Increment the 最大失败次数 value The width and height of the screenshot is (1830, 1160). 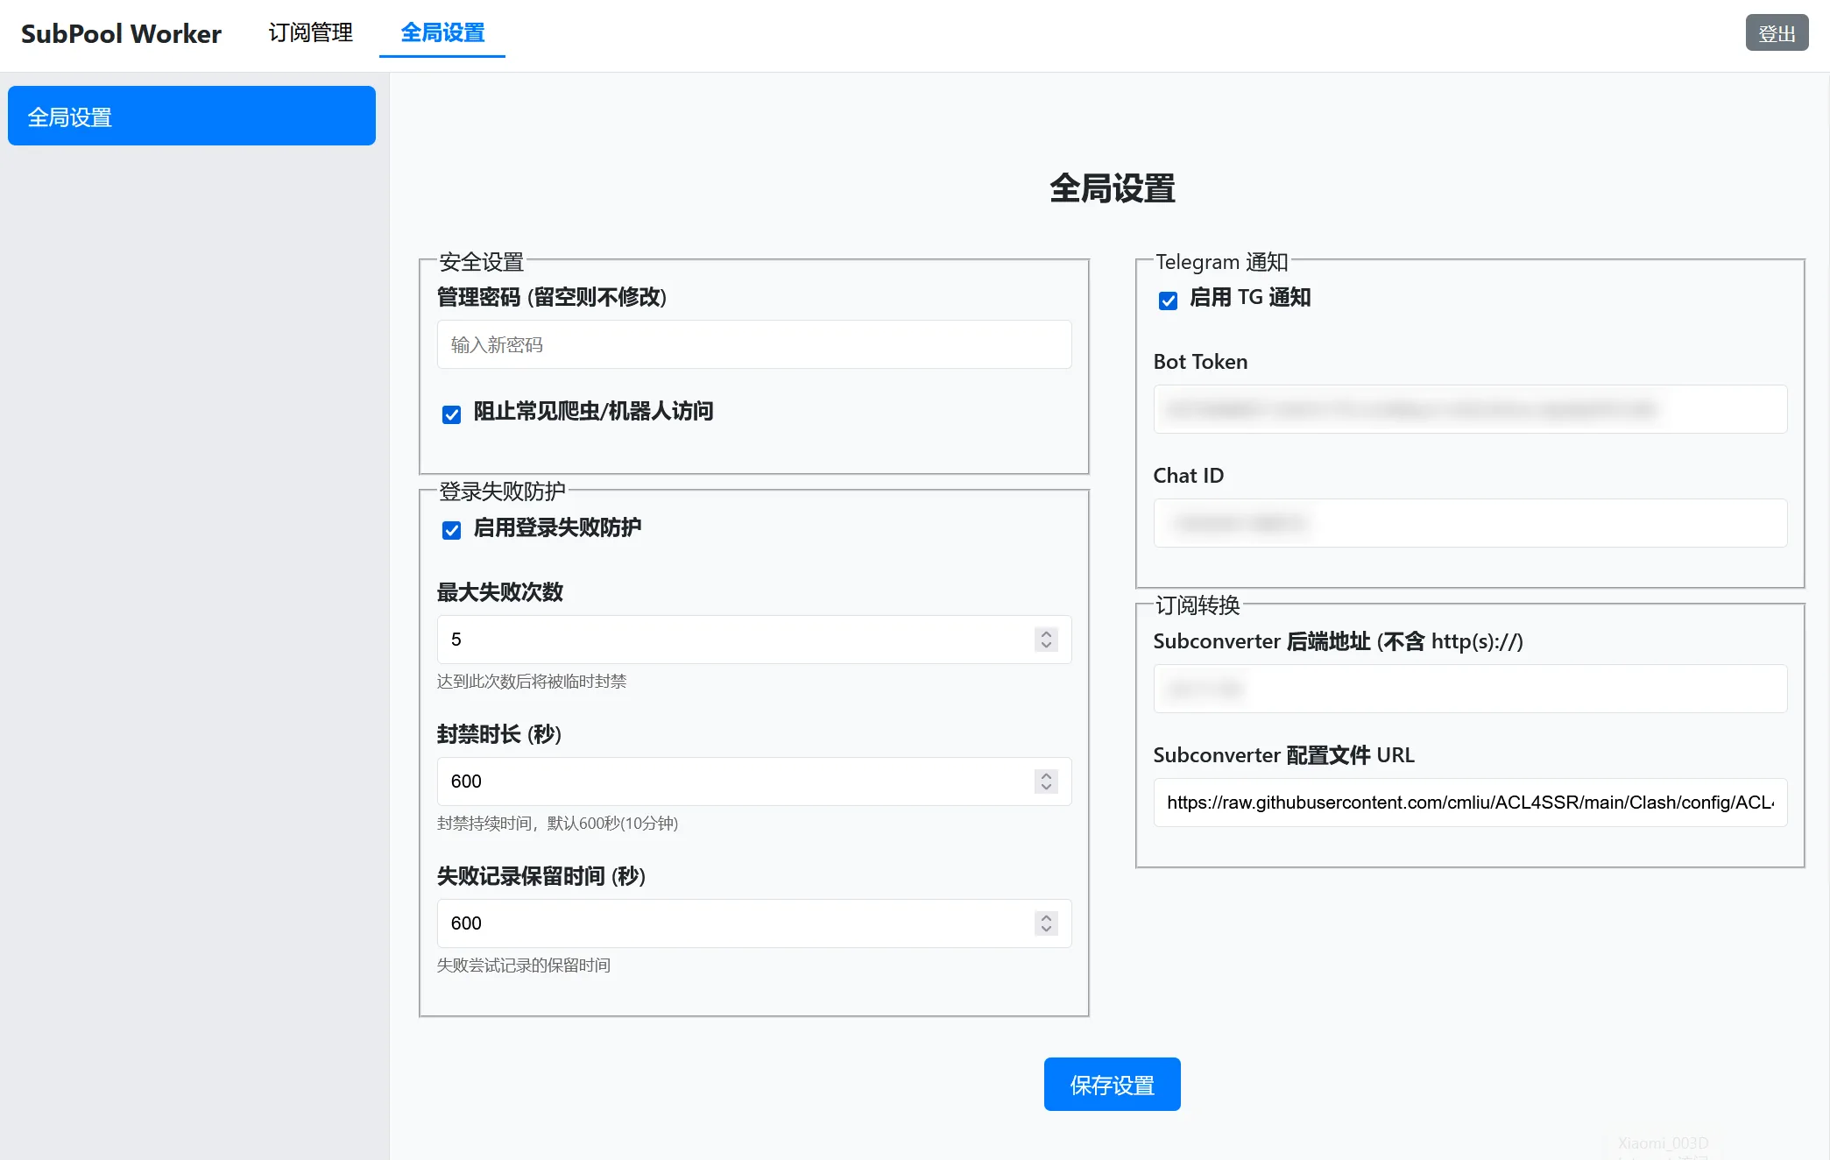1045,634
